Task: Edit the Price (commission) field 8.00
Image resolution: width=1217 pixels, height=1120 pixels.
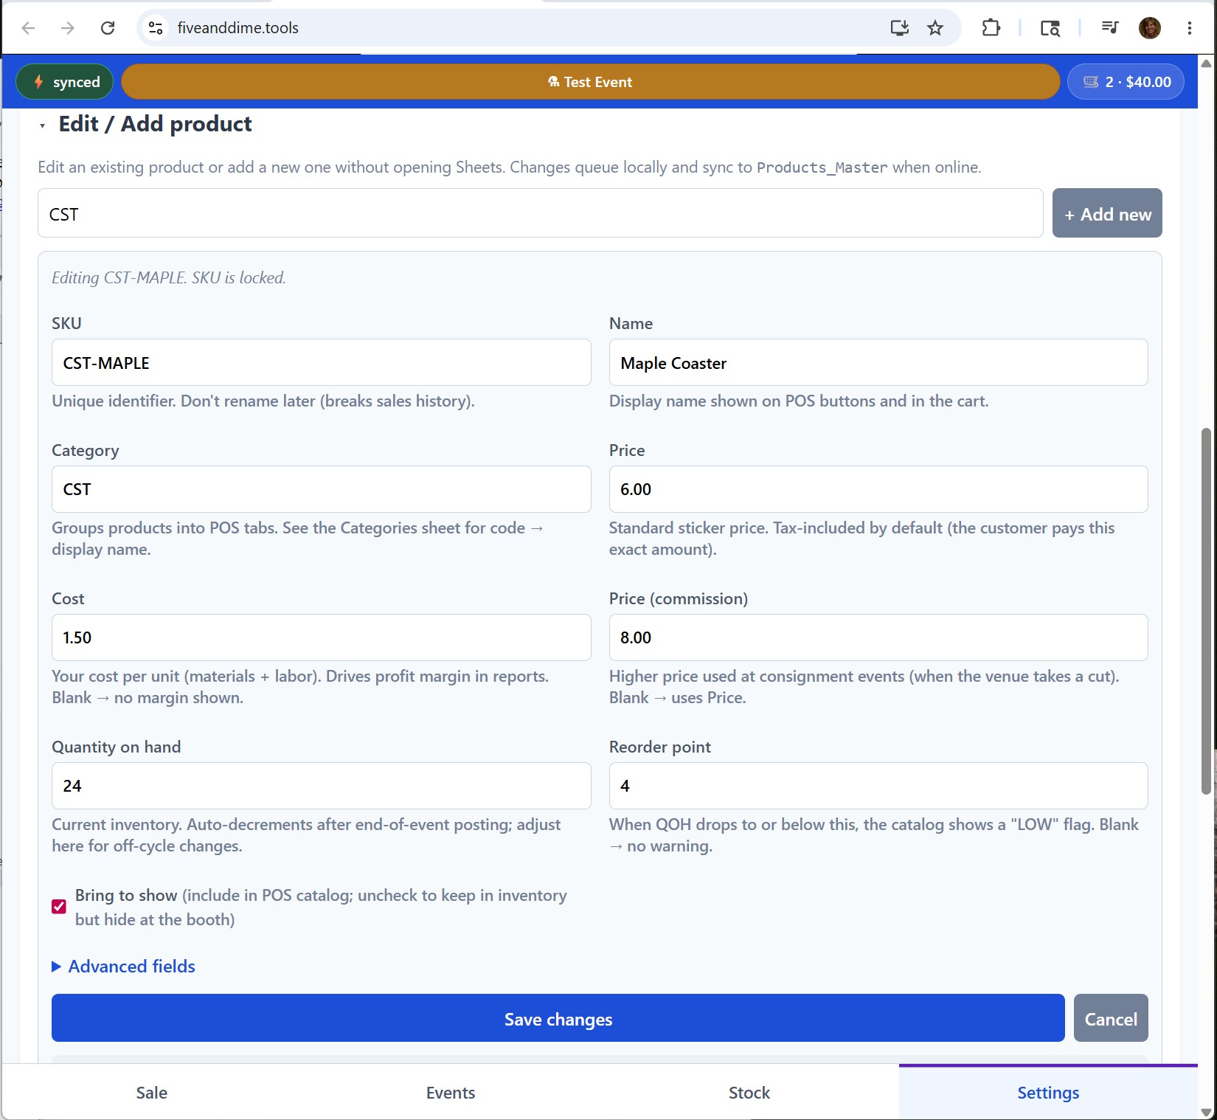Action: 878,637
